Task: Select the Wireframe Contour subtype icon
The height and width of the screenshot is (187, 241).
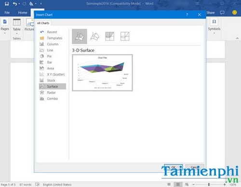Action: coord(125,37)
